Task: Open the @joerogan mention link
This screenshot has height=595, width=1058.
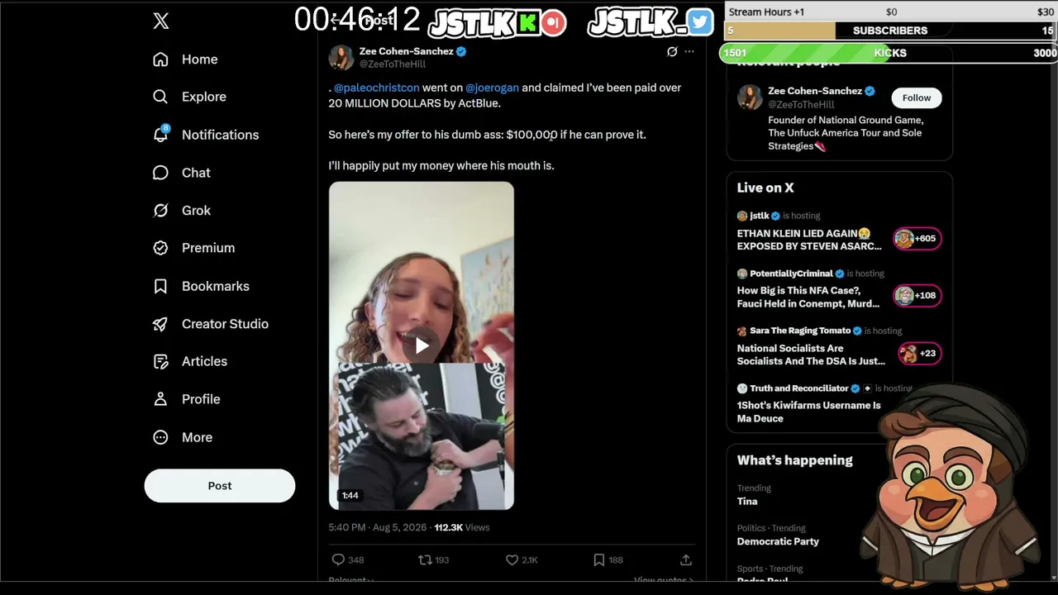Action: pyautogui.click(x=492, y=88)
